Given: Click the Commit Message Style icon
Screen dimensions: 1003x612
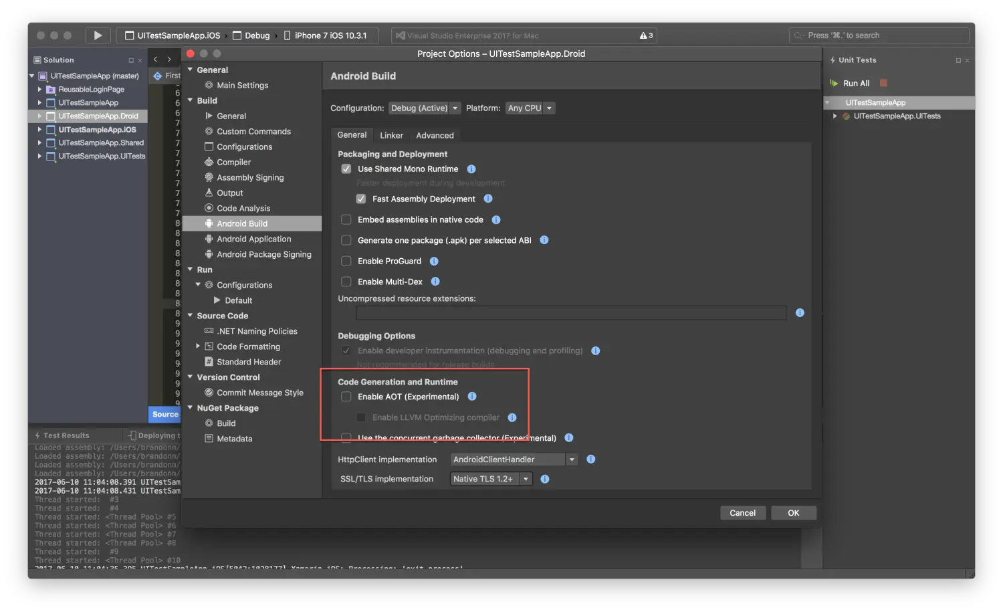Looking at the screenshot, I should [209, 393].
